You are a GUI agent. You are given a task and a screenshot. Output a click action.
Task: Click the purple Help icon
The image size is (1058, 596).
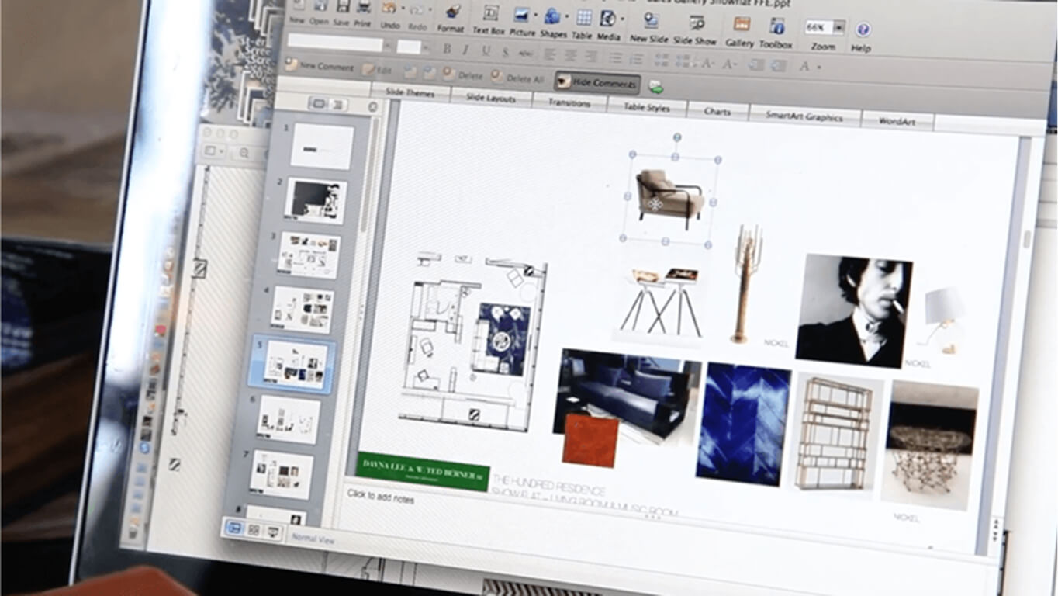coord(862,29)
